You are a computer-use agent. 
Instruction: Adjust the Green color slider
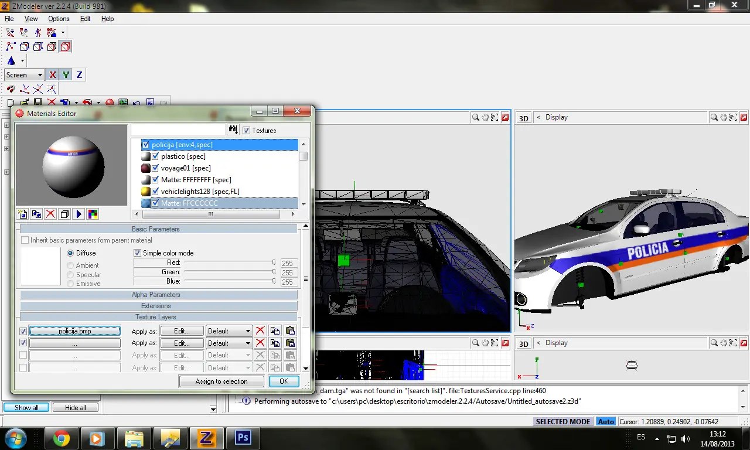tap(230, 272)
